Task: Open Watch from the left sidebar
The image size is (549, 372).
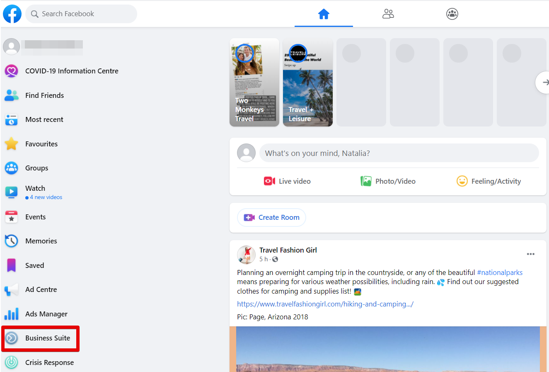Action: click(x=35, y=188)
